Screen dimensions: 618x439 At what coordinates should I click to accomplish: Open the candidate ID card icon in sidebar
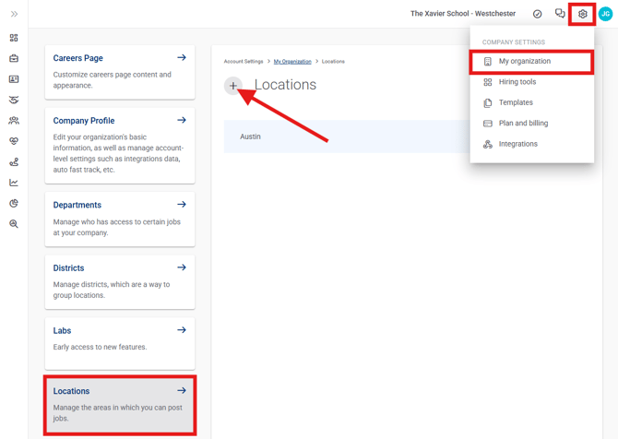click(x=14, y=79)
